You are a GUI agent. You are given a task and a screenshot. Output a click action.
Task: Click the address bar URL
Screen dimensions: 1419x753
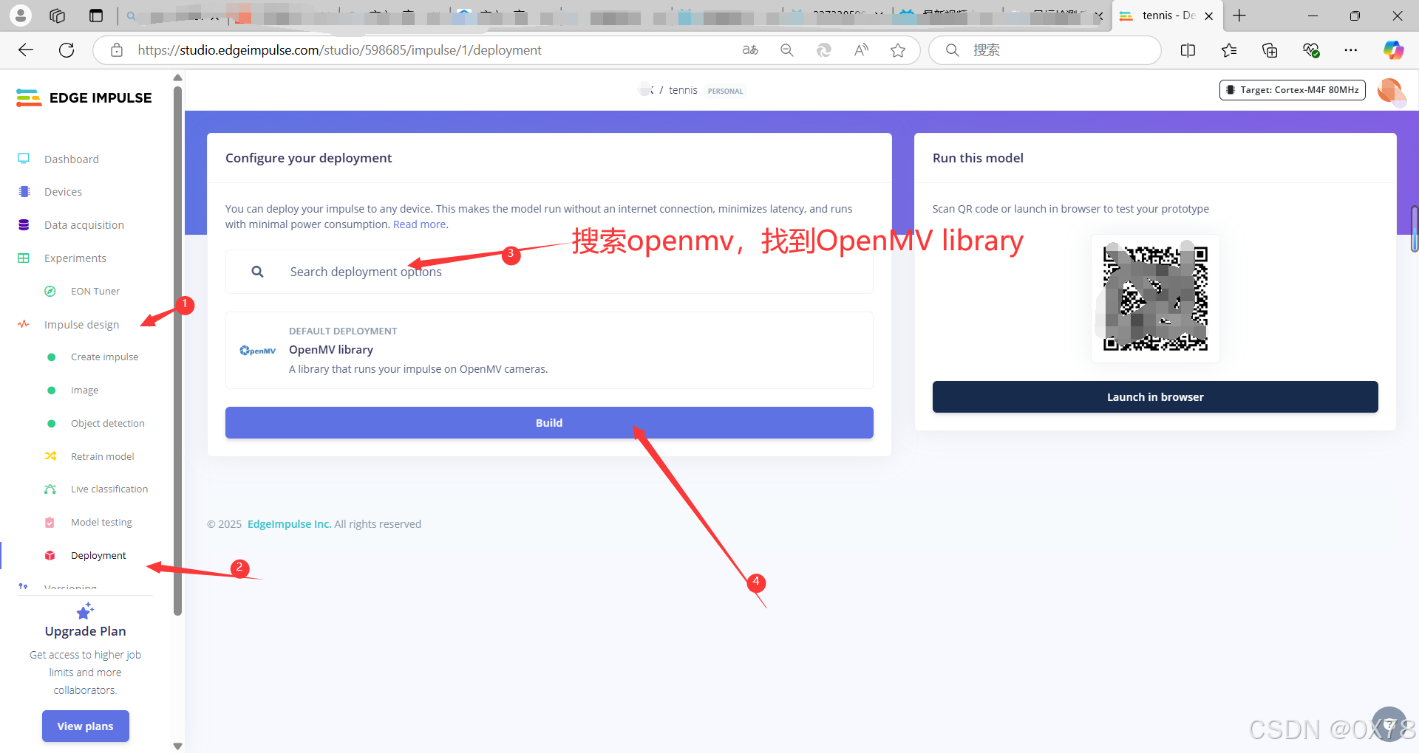click(x=339, y=50)
